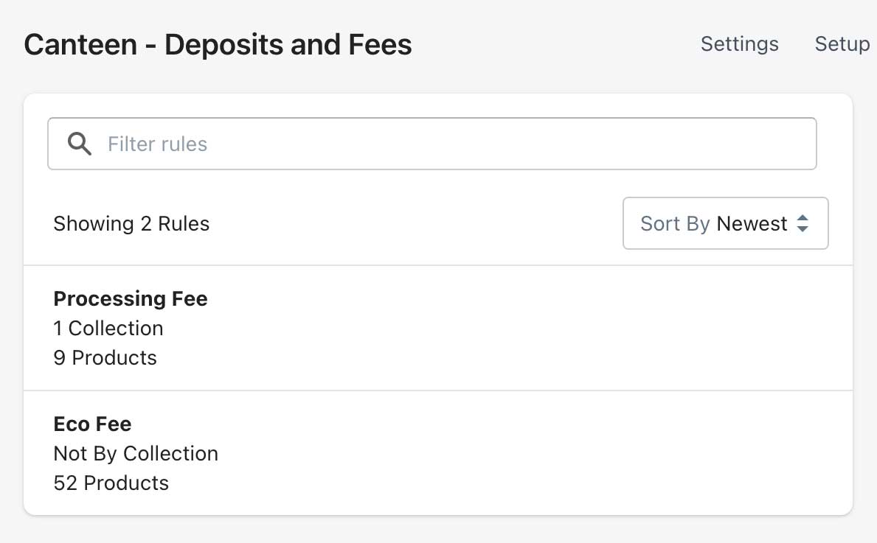Click the Showing 2 Rules text

[131, 223]
